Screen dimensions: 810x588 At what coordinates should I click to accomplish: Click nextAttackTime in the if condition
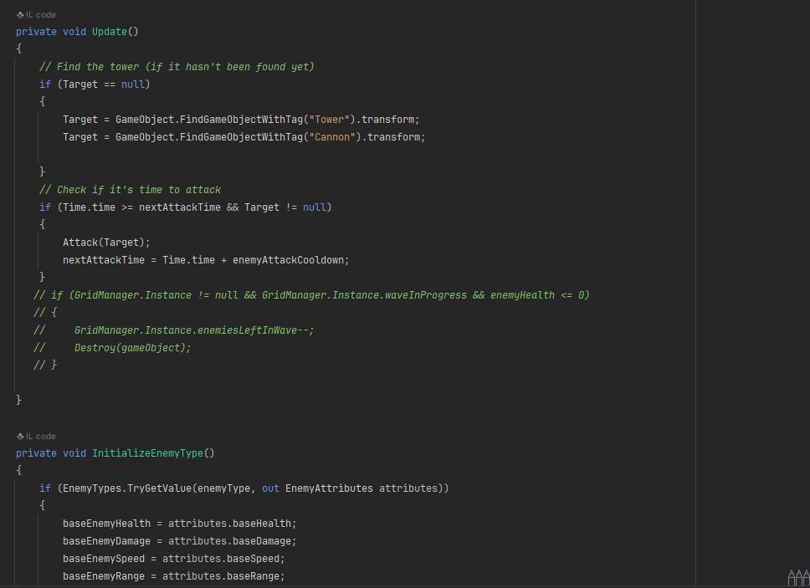click(x=180, y=207)
